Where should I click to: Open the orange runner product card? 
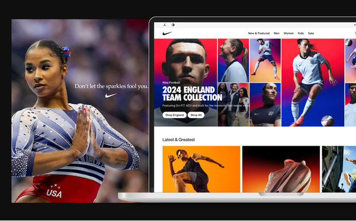click(x=201, y=169)
